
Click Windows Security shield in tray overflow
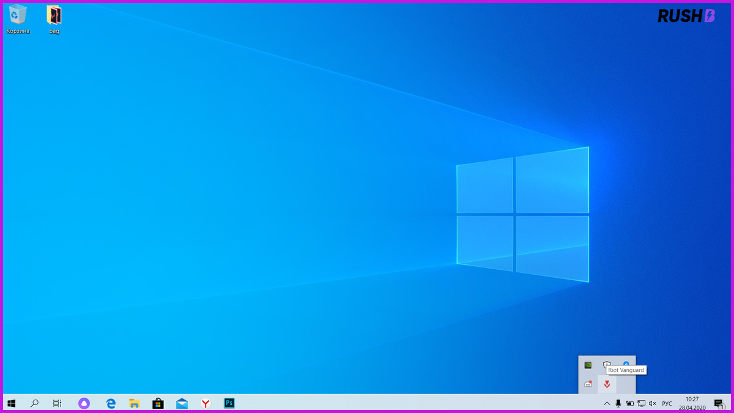pos(607,363)
